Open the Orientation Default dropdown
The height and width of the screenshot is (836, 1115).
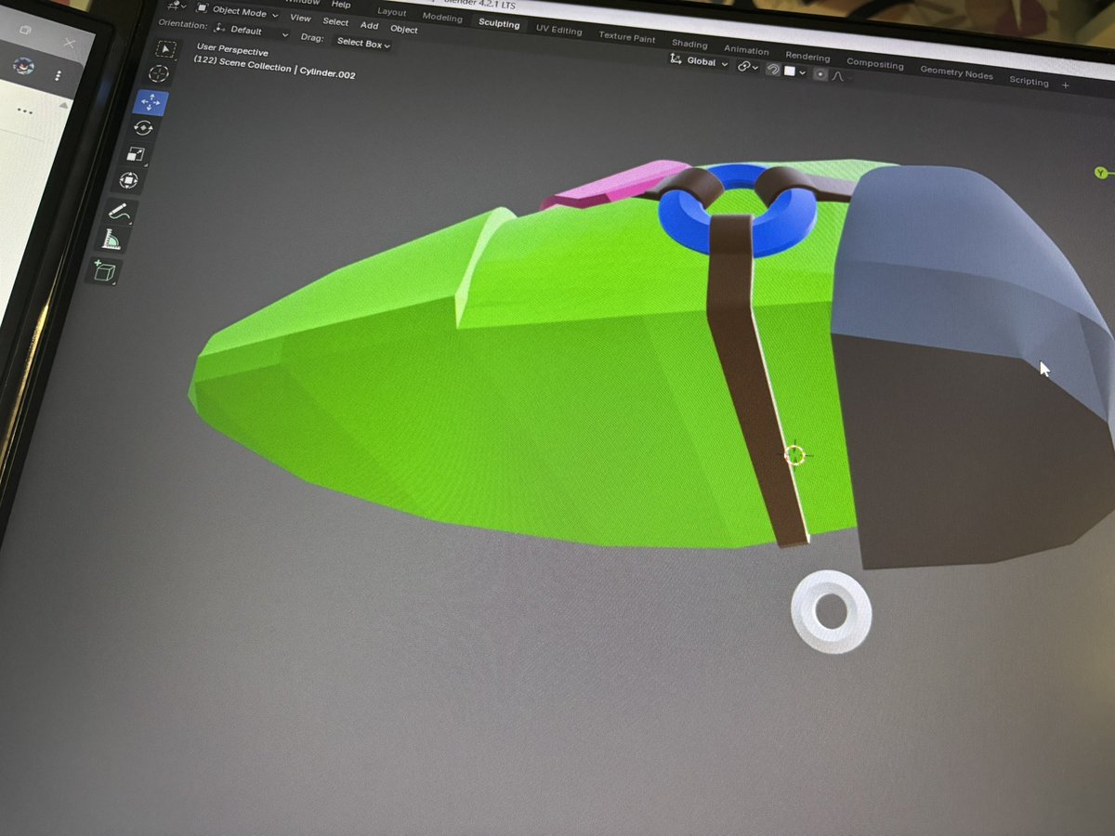[x=249, y=31]
